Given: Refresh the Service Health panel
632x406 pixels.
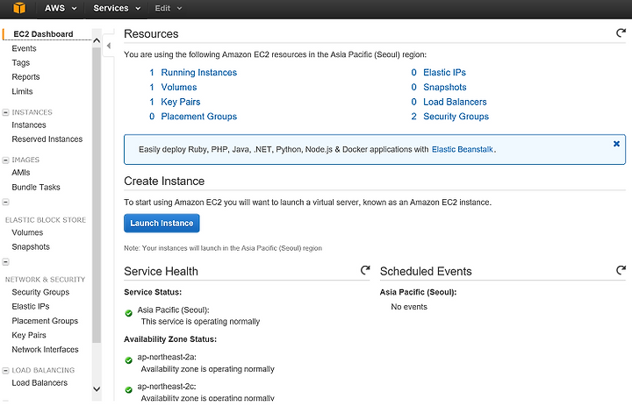Looking at the screenshot, I should pos(365,270).
